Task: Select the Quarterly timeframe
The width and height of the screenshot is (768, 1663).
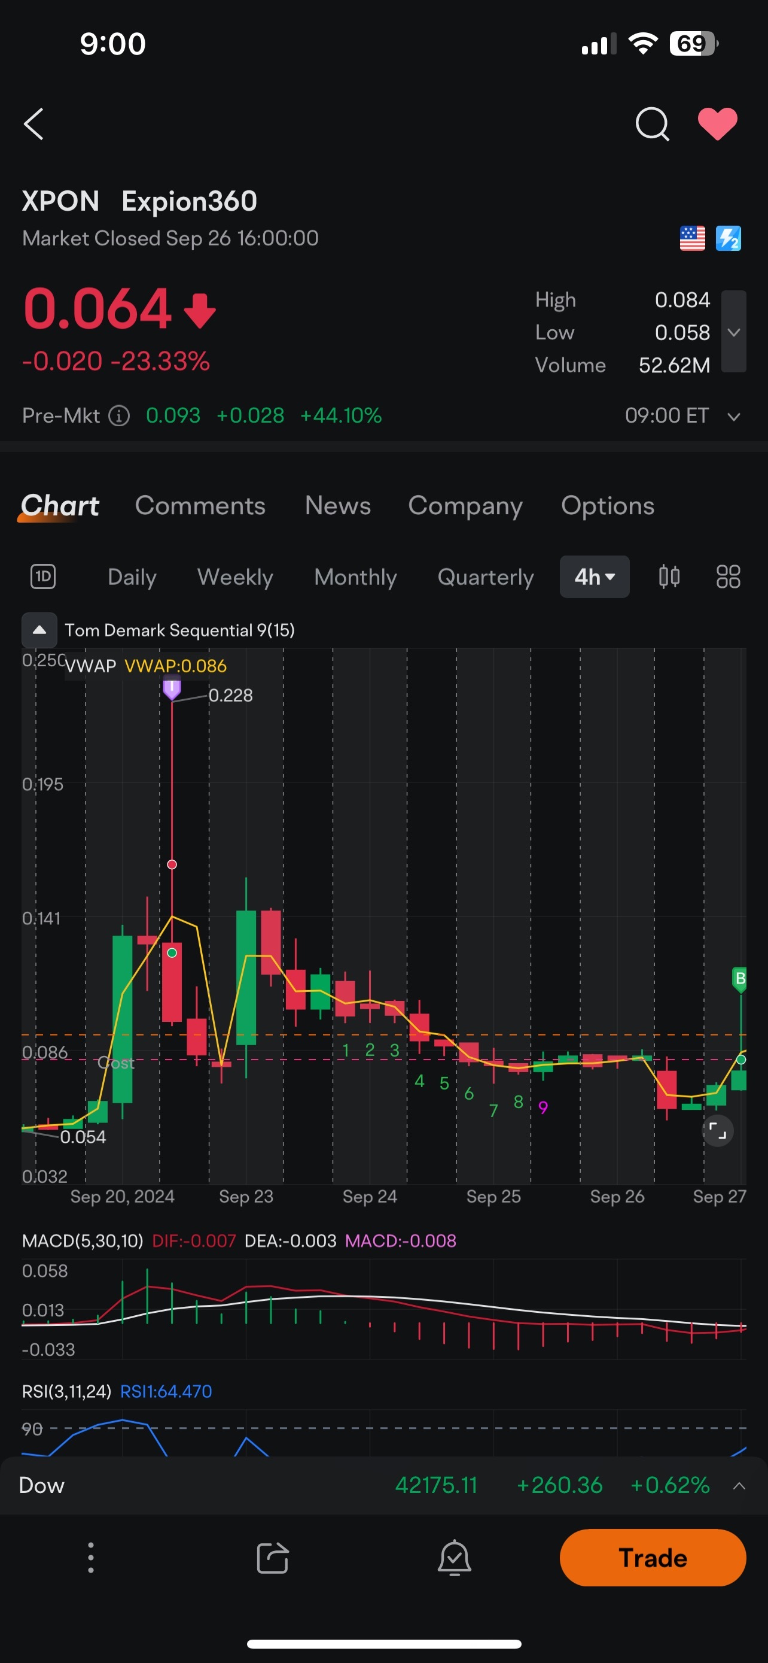Action: click(x=486, y=576)
